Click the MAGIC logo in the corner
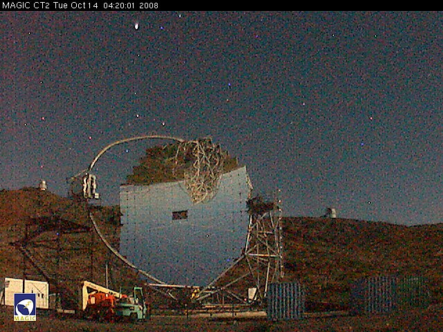The image size is (443, 332). coord(24,306)
